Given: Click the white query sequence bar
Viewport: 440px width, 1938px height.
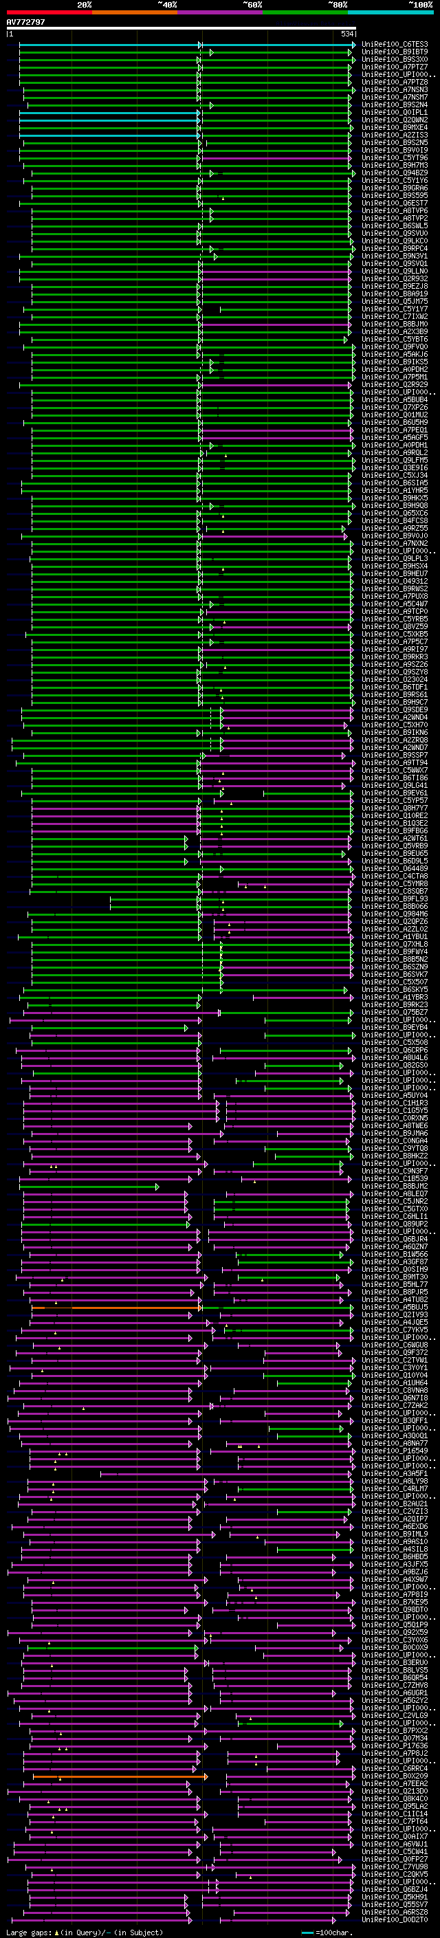Looking at the screenshot, I should click(181, 29).
